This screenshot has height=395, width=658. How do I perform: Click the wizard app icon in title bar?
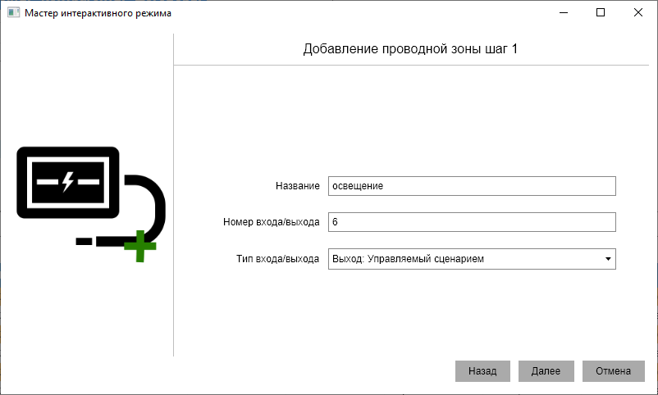point(13,12)
